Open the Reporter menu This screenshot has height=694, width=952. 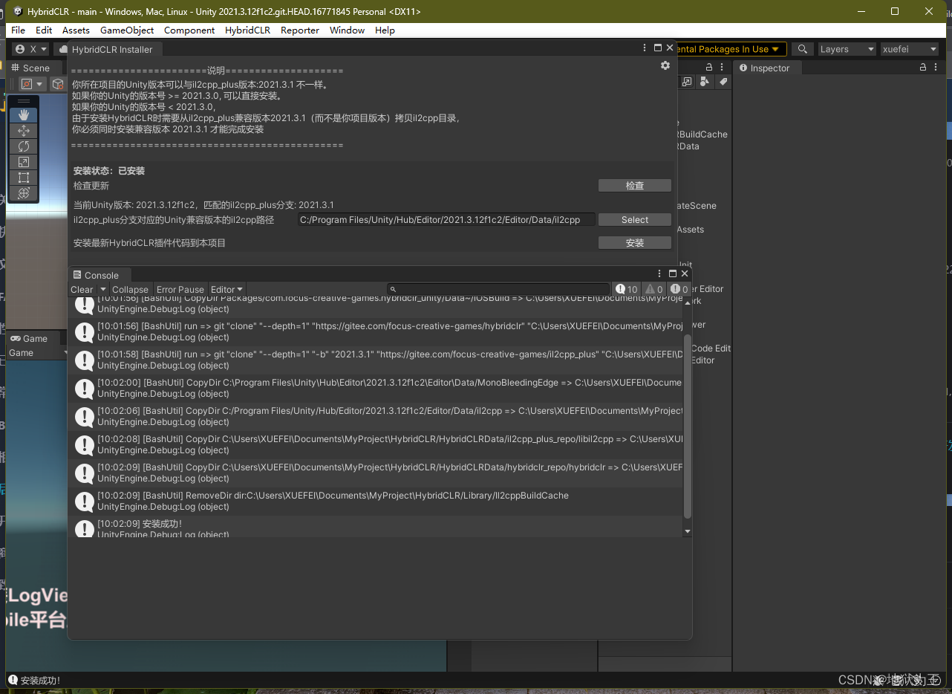300,30
